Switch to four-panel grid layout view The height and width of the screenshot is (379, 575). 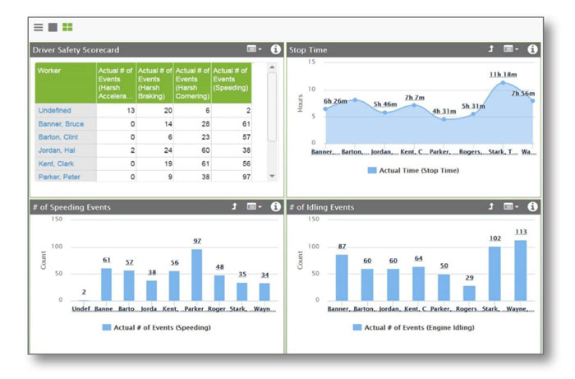pyautogui.click(x=67, y=27)
